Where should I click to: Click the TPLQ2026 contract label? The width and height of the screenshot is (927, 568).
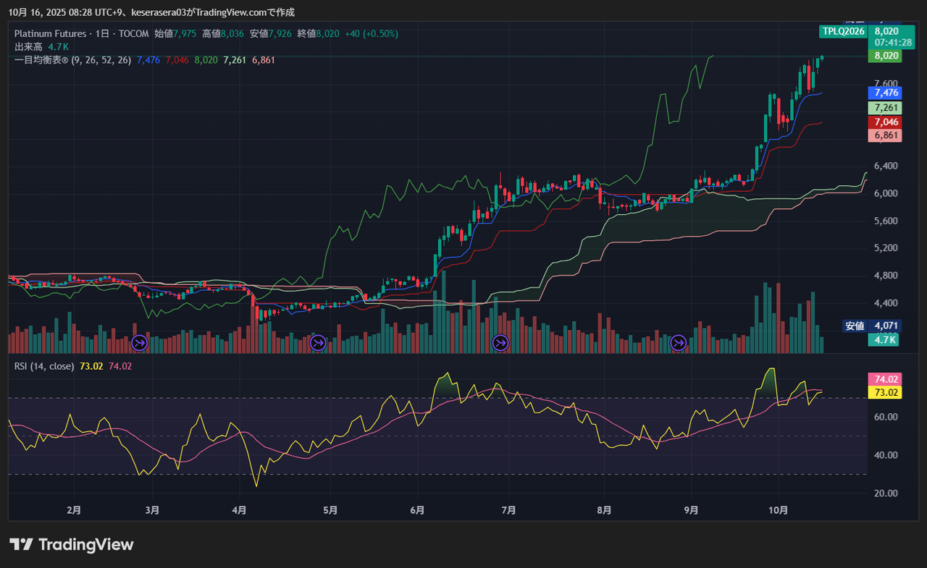(x=844, y=31)
